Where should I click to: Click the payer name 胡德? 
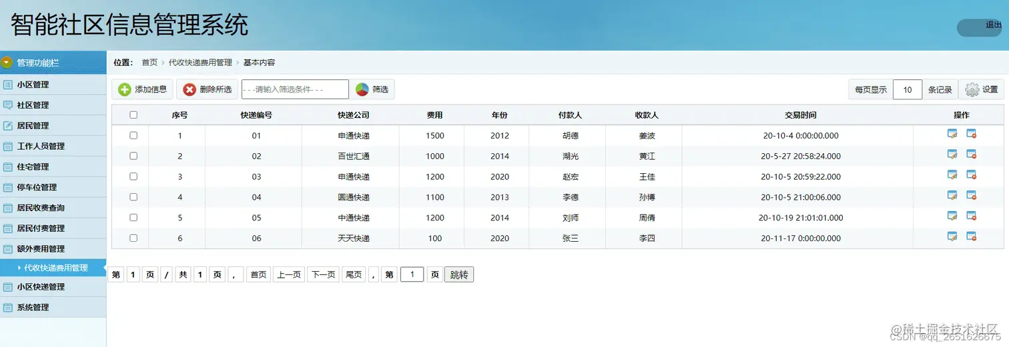point(571,136)
